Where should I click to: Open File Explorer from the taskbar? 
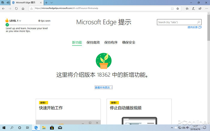coord(44,128)
